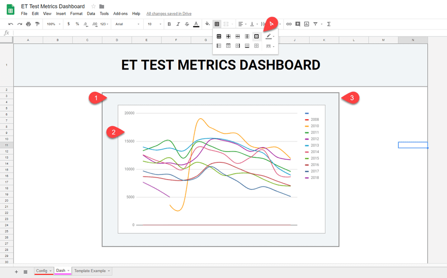This screenshot has height=278, width=447.
Task: Increase decimal places
Action: coord(94,24)
